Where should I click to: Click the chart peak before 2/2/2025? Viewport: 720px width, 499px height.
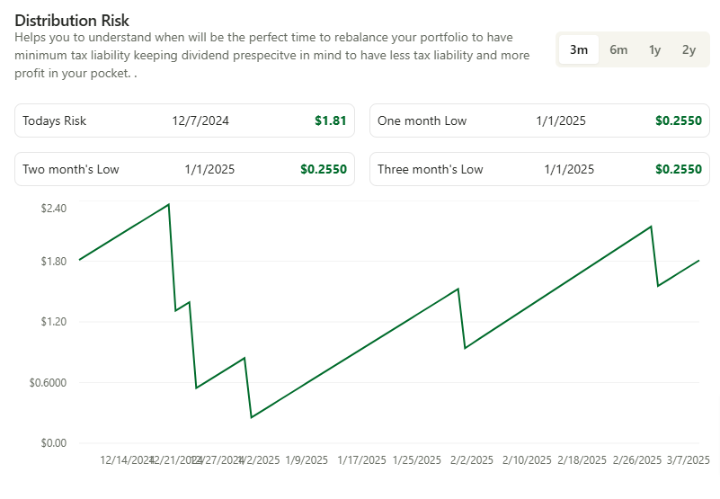pos(458,289)
